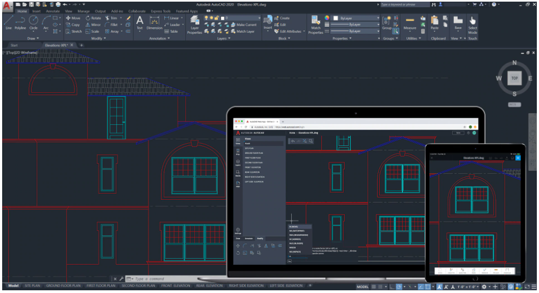
Task: Click the Insert block icon
Action: [267, 23]
